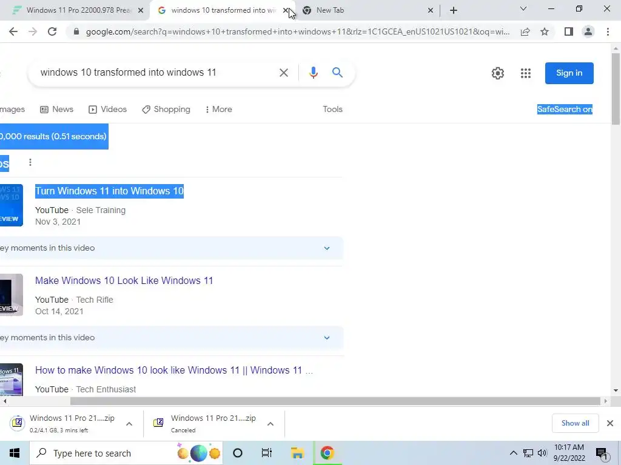Image resolution: width=621 pixels, height=465 pixels.
Task: Open the tab search chevron in Chrome
Action: (x=523, y=8)
